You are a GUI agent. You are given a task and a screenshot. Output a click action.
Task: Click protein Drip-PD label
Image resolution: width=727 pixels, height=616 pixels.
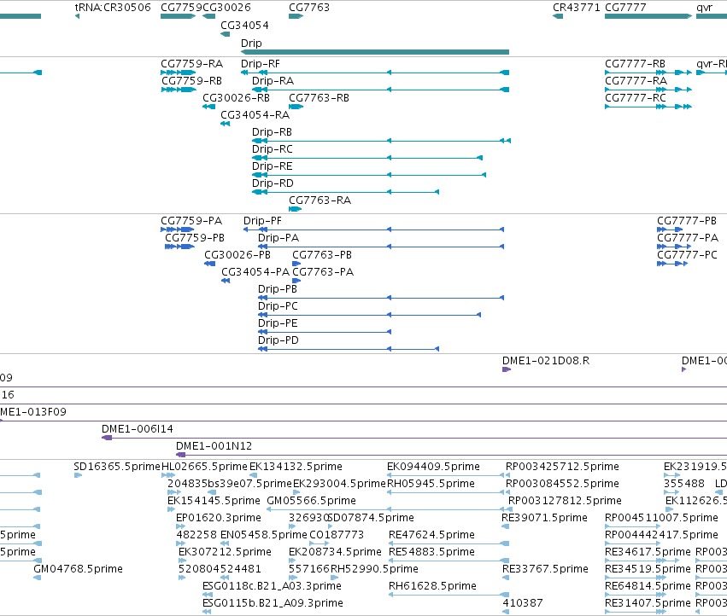[x=278, y=340]
